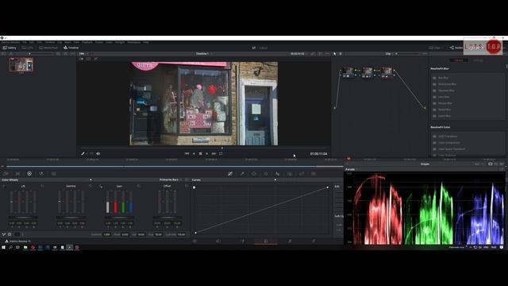Open the node editor Clip dropdown
Image resolution: width=508 pixels, height=286 pixels.
(389, 54)
